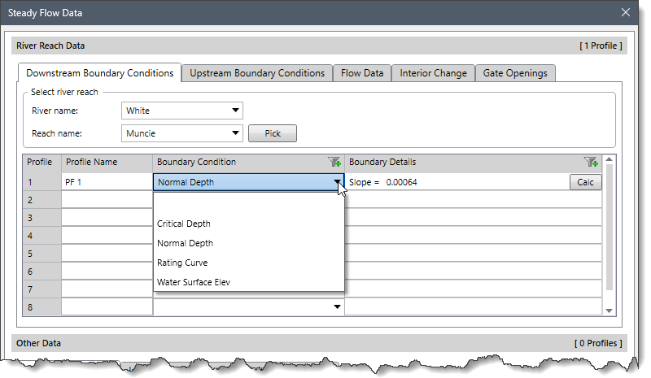Viewport: 651px width, 378px height.
Task: Click the PF 1 profile name cell
Action: tap(107, 183)
